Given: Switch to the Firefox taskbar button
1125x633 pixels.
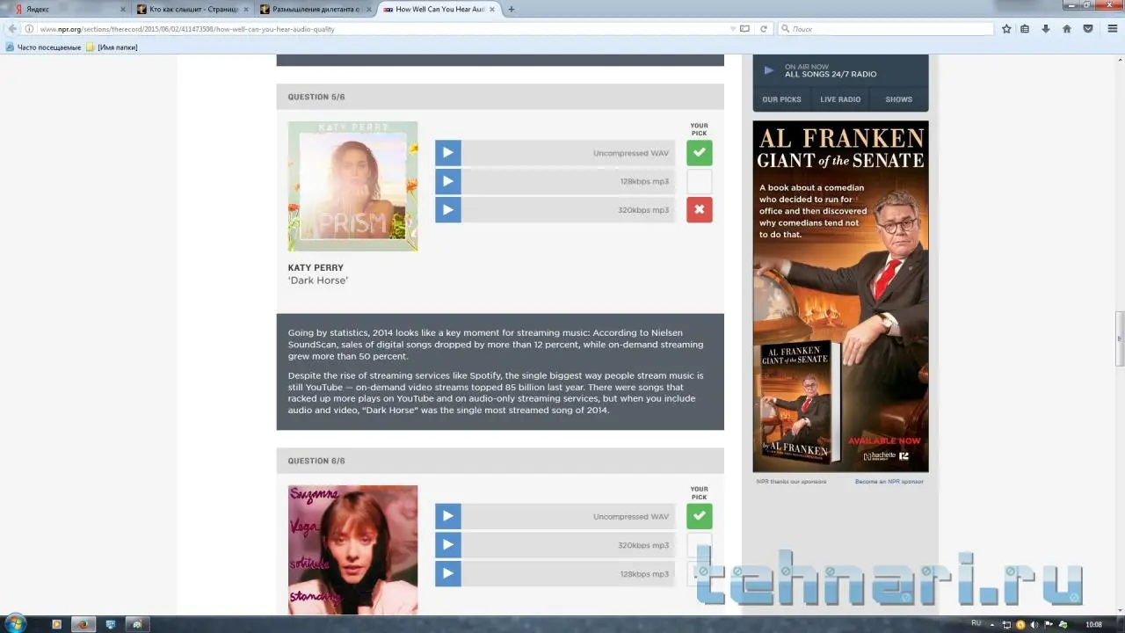Looking at the screenshot, I should [x=83, y=624].
